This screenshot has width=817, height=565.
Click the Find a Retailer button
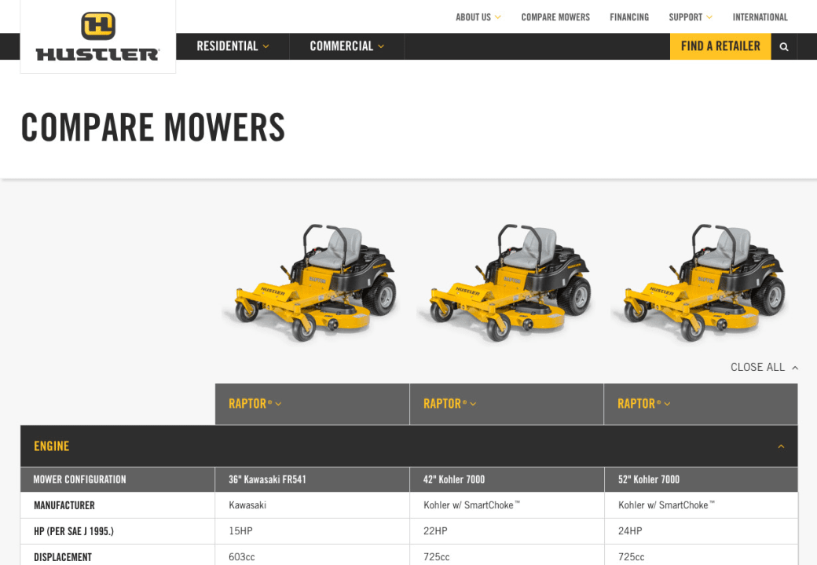click(x=720, y=46)
